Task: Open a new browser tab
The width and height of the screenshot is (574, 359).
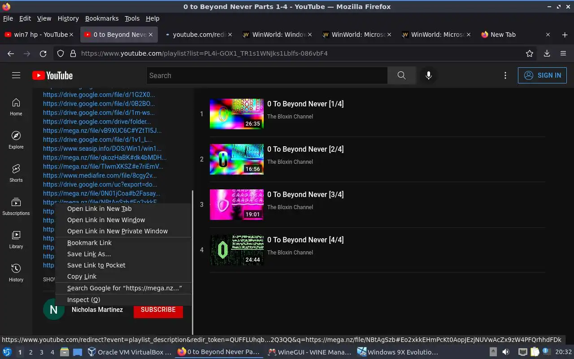Action: (x=565, y=35)
